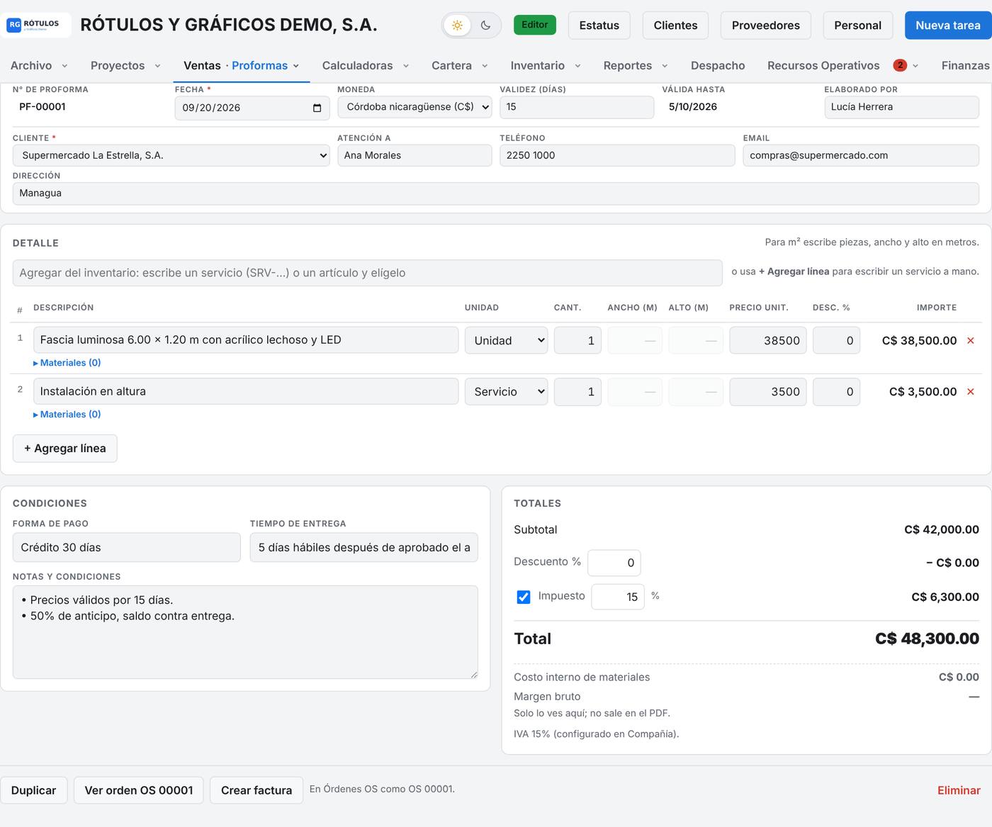Open the Archivo menu
The width and height of the screenshot is (992, 827).
[39, 65]
